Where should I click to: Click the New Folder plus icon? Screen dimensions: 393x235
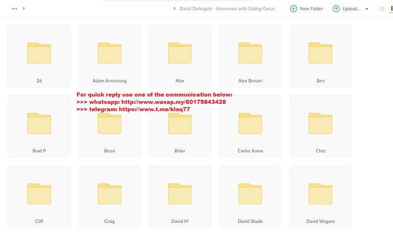[294, 9]
